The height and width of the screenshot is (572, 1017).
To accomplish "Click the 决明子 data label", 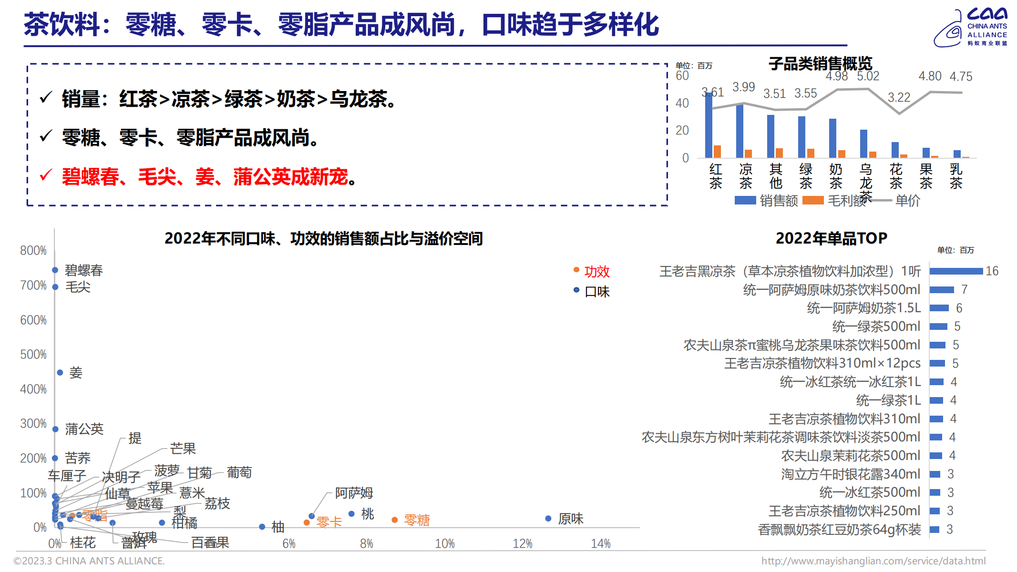I will point(121,477).
